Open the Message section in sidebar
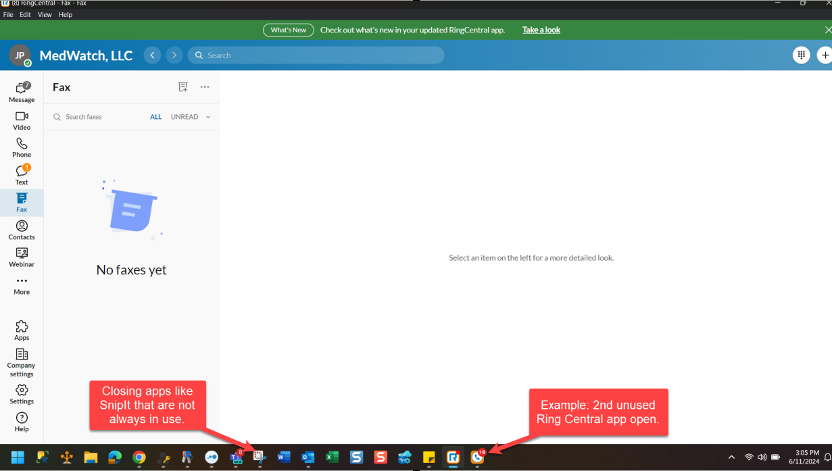 click(22, 92)
